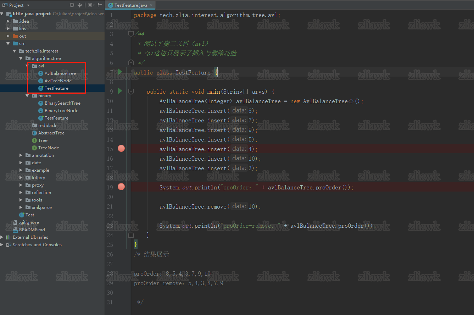The width and height of the screenshot is (474, 315).
Task: Toggle the breakpoint on line 15
Action: (x=121, y=149)
